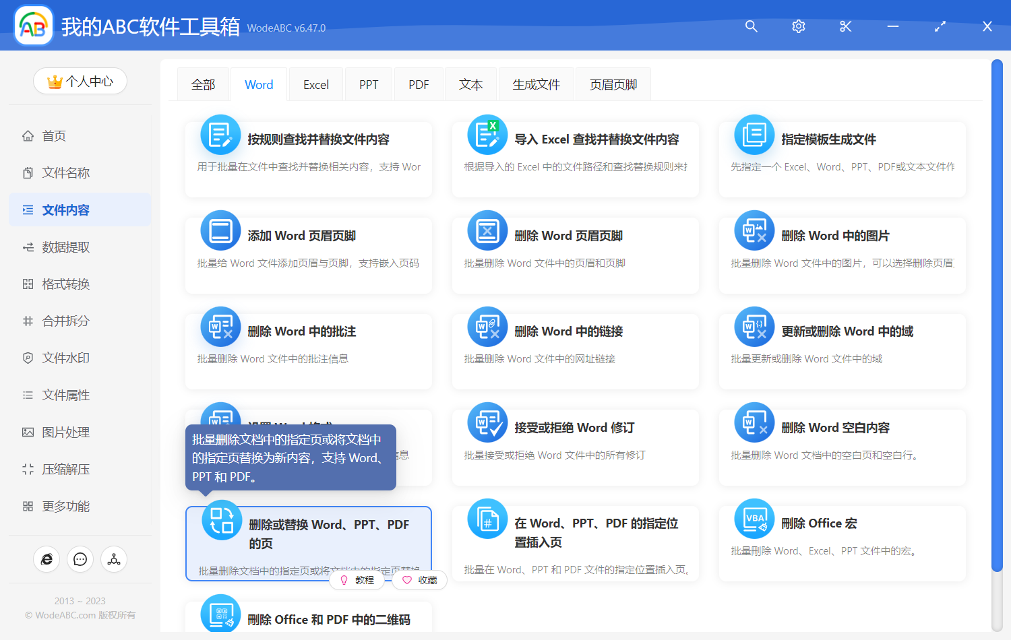Switch to the PDF tab
Screen dimensions: 1011x640
(419, 84)
